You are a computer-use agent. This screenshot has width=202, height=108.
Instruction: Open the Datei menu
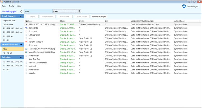point(4,6)
